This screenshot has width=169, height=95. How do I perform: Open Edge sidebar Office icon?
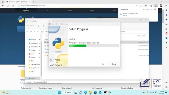(x=166, y=34)
